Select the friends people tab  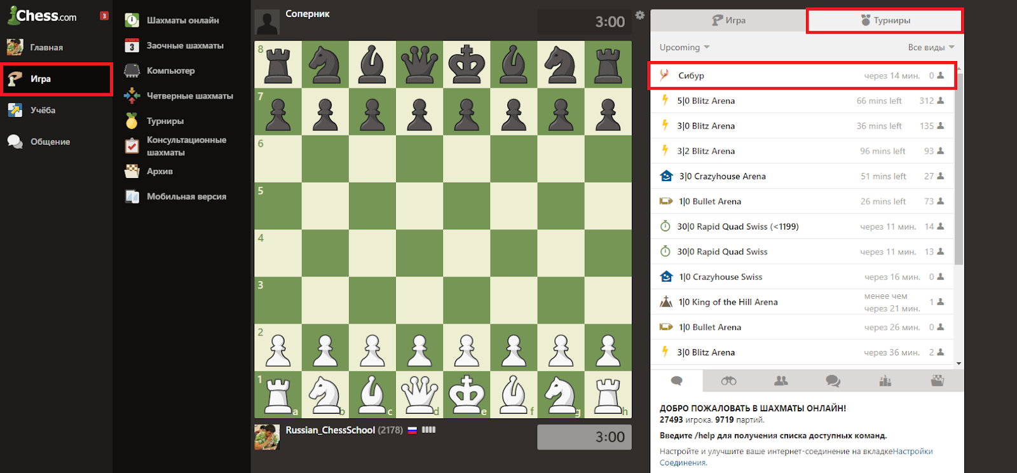click(x=781, y=381)
